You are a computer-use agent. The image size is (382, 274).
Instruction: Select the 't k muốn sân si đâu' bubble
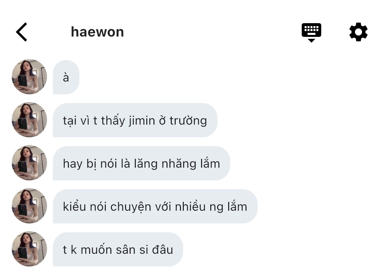pyautogui.click(x=118, y=250)
